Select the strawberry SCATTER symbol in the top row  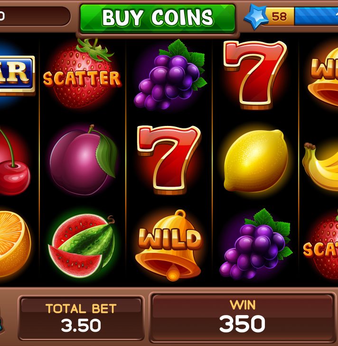[x=82, y=74]
